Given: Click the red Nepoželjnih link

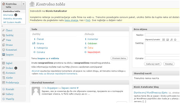Looking at the screenshot, I should (94, 52).
